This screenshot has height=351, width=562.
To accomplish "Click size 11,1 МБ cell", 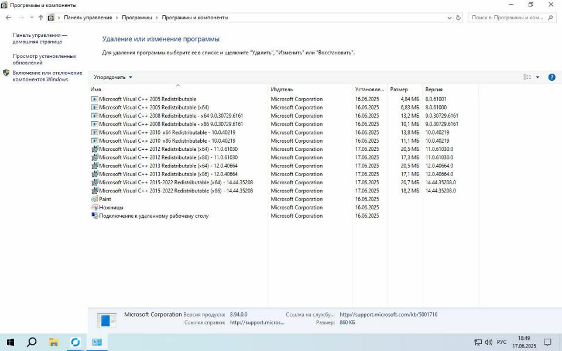I will [410, 141].
